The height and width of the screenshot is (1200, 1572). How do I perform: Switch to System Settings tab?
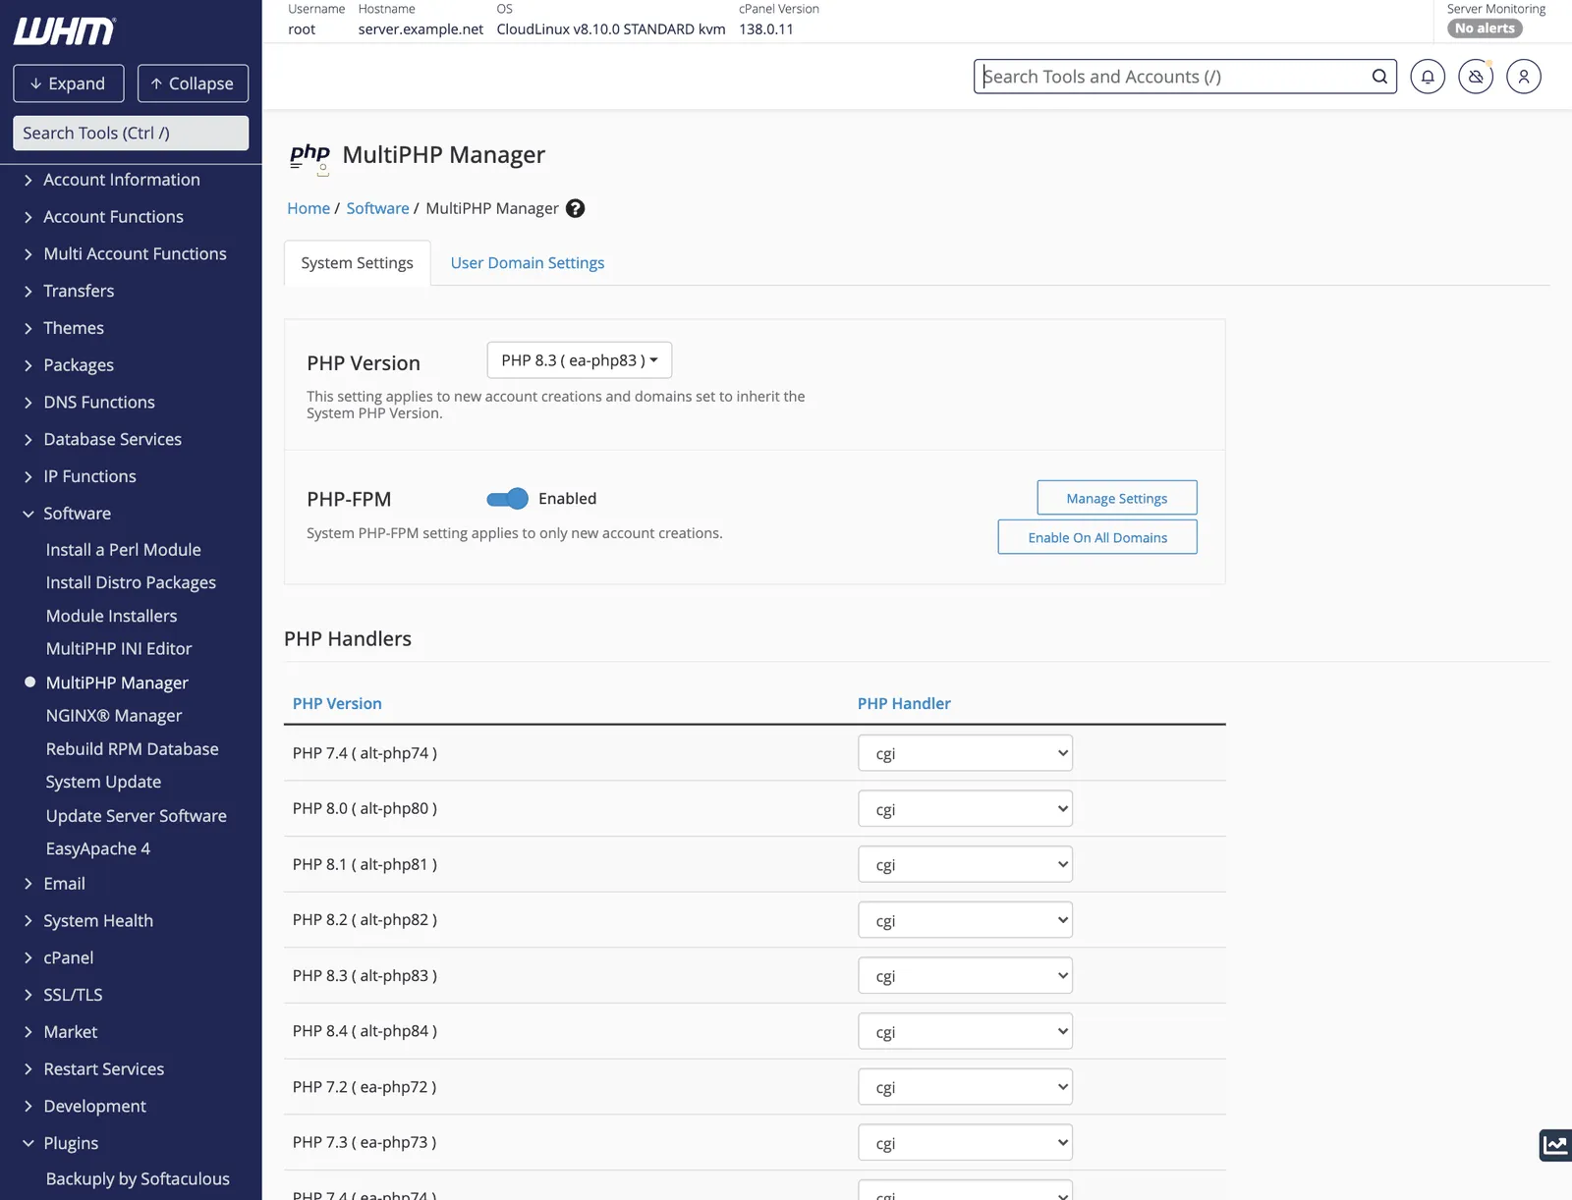(357, 263)
